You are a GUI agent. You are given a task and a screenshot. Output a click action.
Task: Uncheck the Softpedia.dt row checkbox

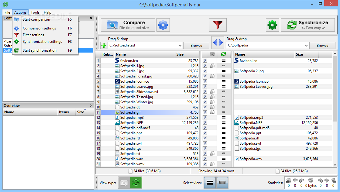click(x=205, y=107)
